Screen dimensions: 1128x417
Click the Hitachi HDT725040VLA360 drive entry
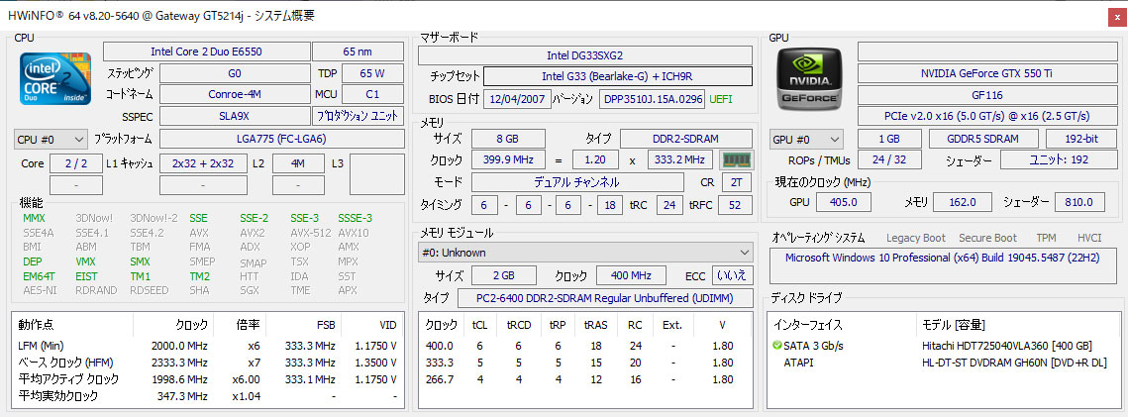[x=1007, y=346]
